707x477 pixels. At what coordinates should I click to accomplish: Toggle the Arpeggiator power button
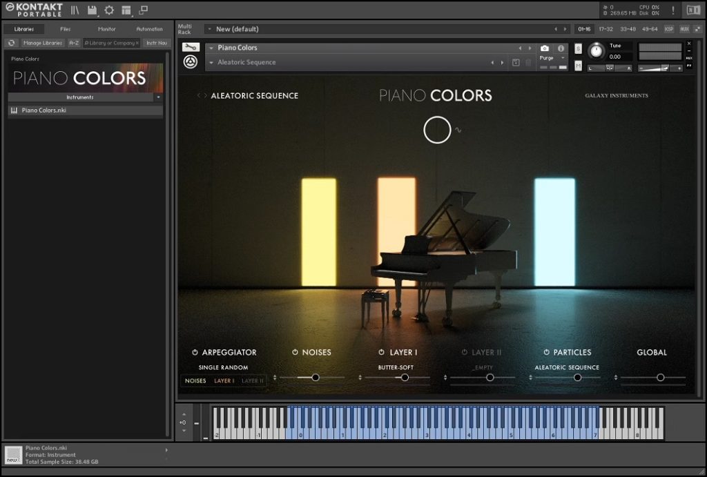pos(195,352)
